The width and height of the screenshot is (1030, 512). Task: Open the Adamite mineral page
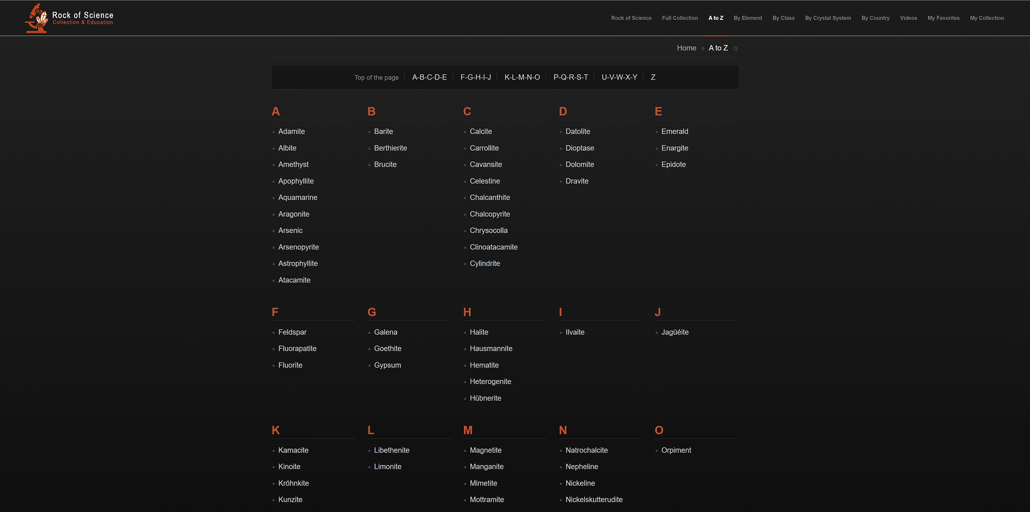(291, 132)
